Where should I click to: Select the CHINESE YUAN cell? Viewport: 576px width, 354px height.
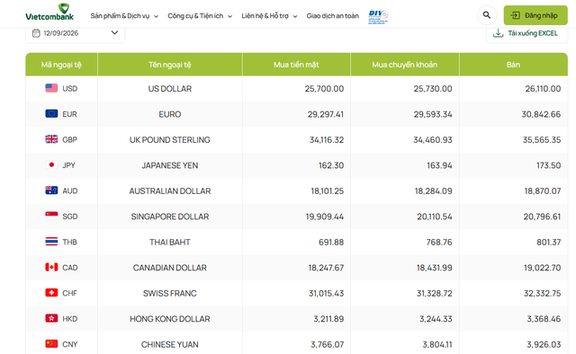170,344
